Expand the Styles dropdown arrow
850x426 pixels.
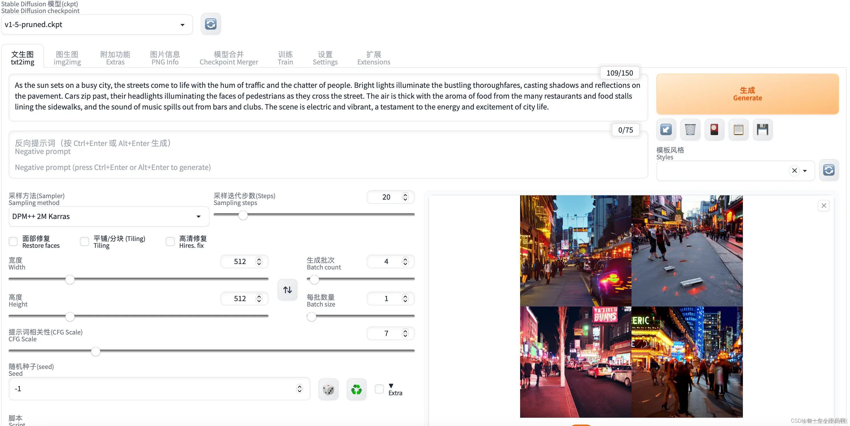coord(805,171)
